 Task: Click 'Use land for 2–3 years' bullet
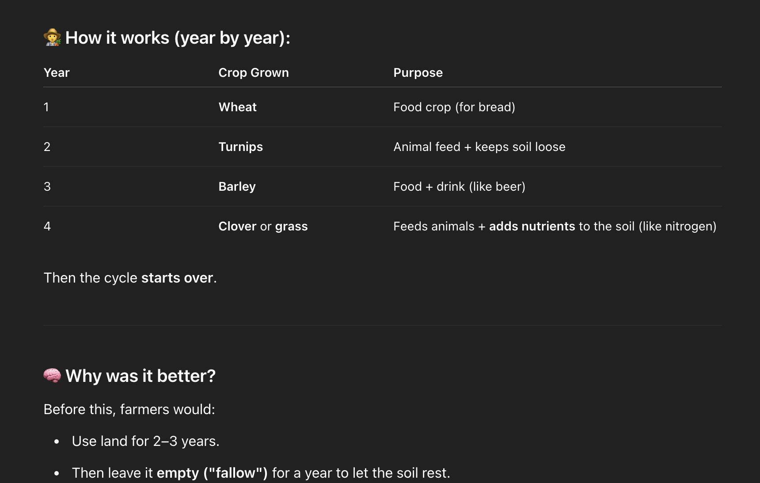(x=146, y=441)
